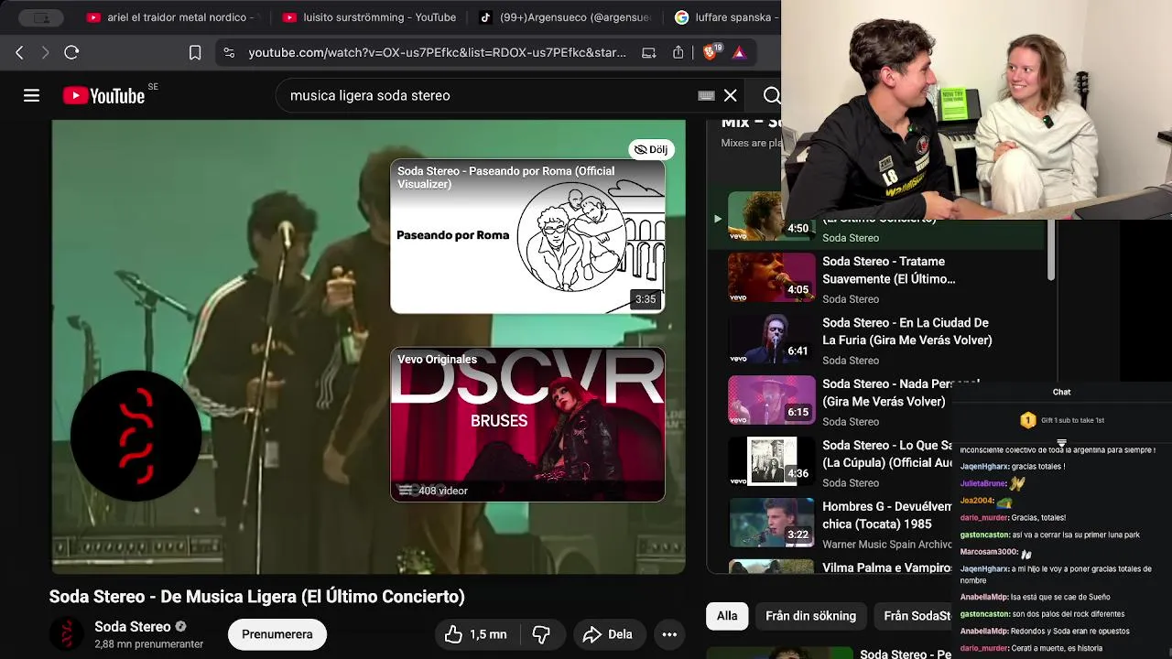This screenshot has height=659, width=1172.
Task: Open the tab group button in tab strip
Action: 41,17
